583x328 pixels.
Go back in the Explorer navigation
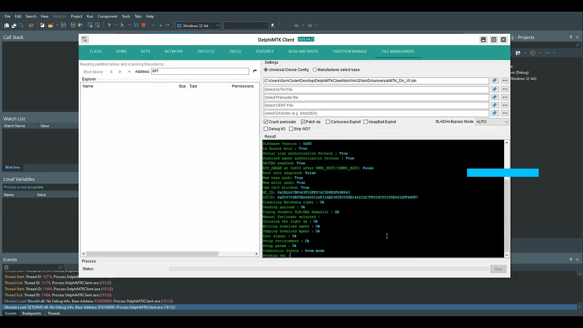pyautogui.click(x=111, y=72)
